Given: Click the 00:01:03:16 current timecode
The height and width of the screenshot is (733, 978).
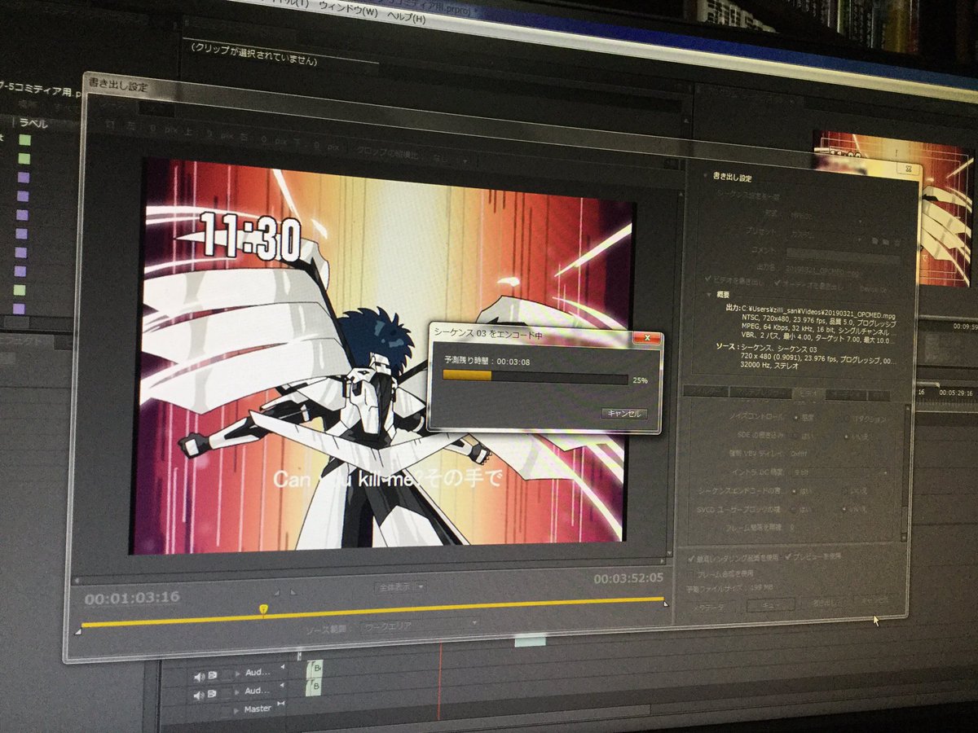Looking at the screenshot, I should (x=132, y=599).
